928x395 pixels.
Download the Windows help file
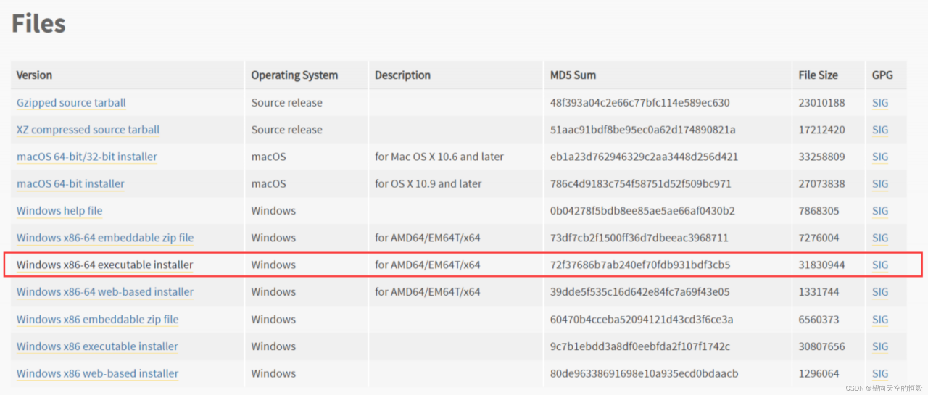(59, 211)
